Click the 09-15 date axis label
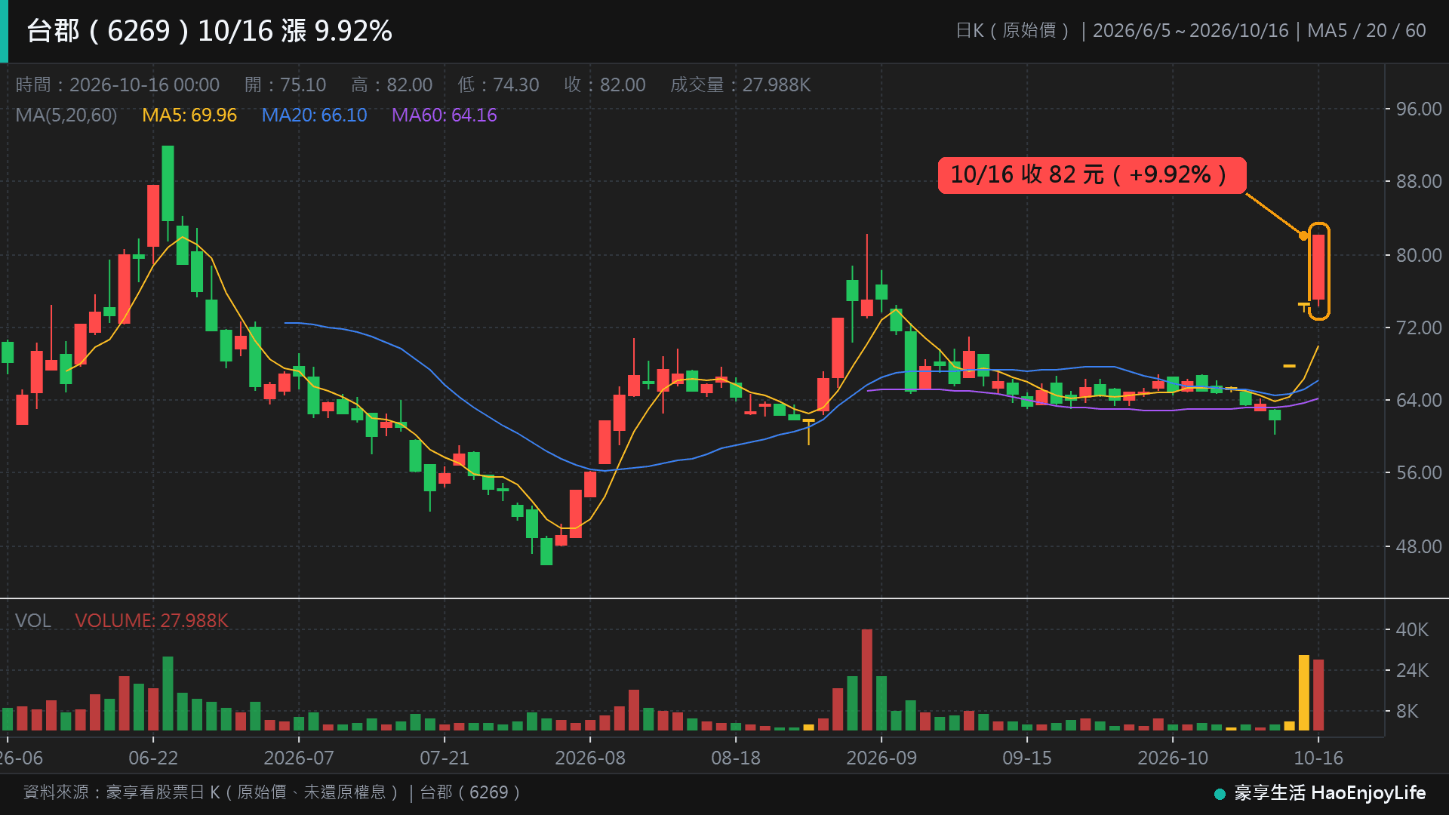Viewport: 1449px width, 815px height. (x=1027, y=758)
